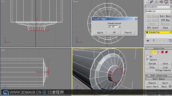This screenshot has height=96, width=172.
Task: Click the Perspective viewport label
Action: click(79, 50)
